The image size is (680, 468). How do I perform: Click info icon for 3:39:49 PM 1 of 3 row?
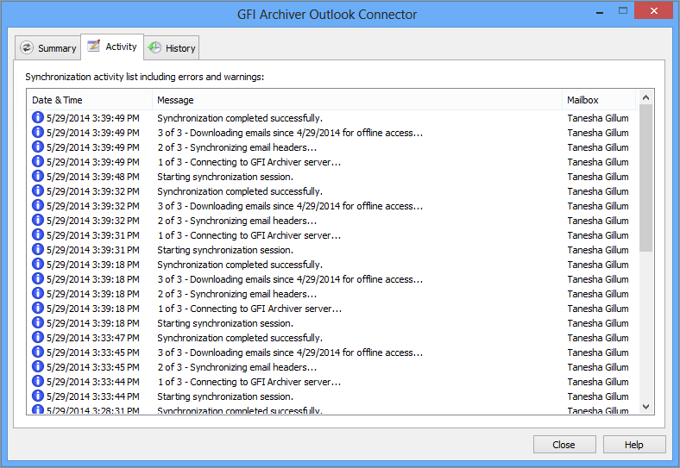[x=38, y=161]
